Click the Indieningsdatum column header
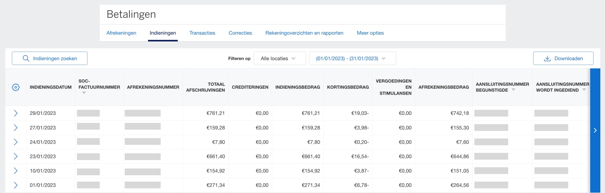Screen dimensions: 605x193 pyautogui.click(x=50, y=87)
